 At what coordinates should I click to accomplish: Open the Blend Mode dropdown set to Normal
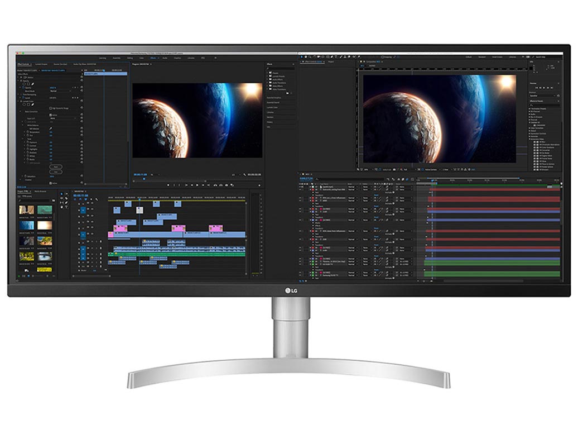pos(60,91)
